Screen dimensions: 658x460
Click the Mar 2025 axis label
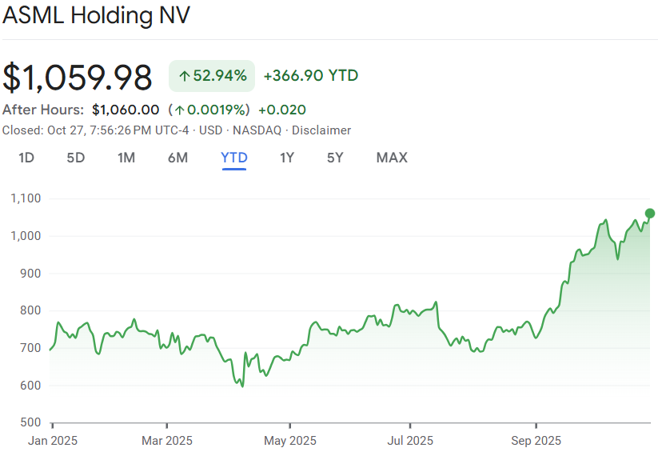166,441
